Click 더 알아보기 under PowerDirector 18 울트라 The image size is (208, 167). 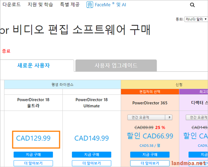(33, 163)
